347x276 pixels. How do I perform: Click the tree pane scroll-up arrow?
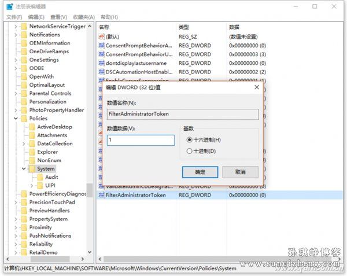click(90, 26)
